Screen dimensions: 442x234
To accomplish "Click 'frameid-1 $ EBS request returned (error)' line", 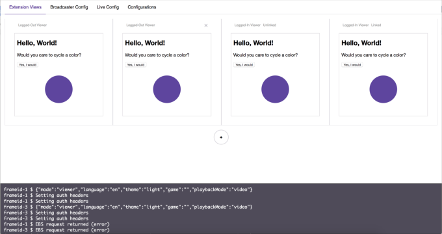I will [x=57, y=224].
